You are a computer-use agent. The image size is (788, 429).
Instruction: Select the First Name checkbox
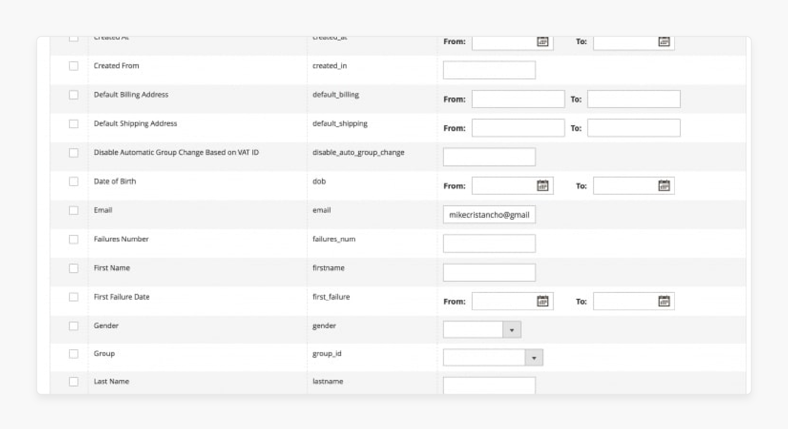[x=74, y=269]
